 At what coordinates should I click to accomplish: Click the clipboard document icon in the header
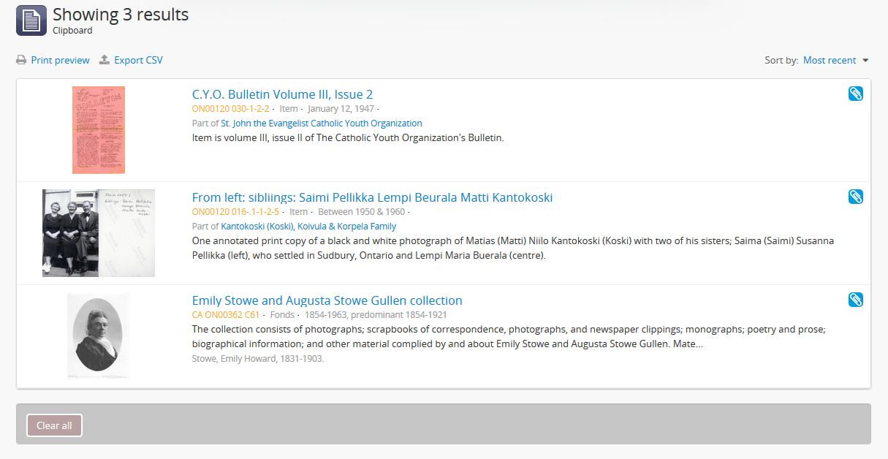tap(31, 20)
